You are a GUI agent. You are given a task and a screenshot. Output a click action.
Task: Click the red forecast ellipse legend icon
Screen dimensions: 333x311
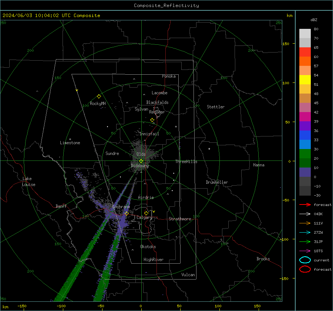pos(305,269)
